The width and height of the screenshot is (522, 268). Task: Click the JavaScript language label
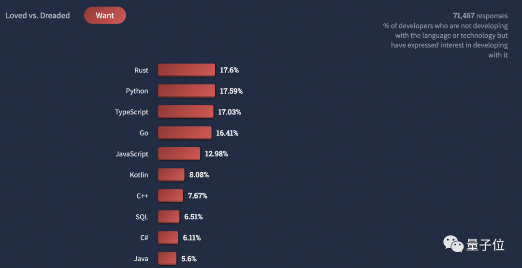[x=132, y=154]
